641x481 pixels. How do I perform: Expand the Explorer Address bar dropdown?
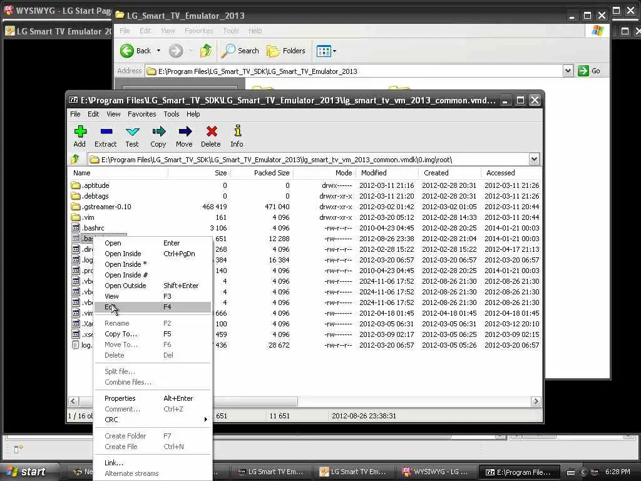[568, 71]
